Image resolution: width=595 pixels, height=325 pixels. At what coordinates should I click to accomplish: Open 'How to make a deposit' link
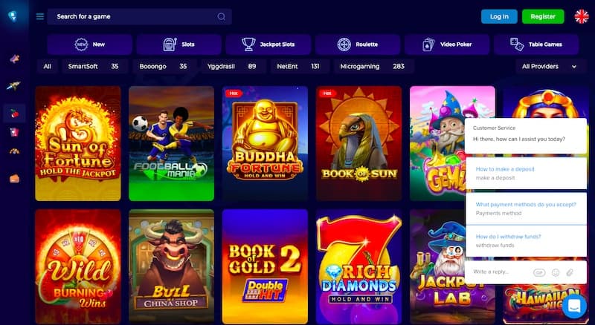pyautogui.click(x=505, y=169)
